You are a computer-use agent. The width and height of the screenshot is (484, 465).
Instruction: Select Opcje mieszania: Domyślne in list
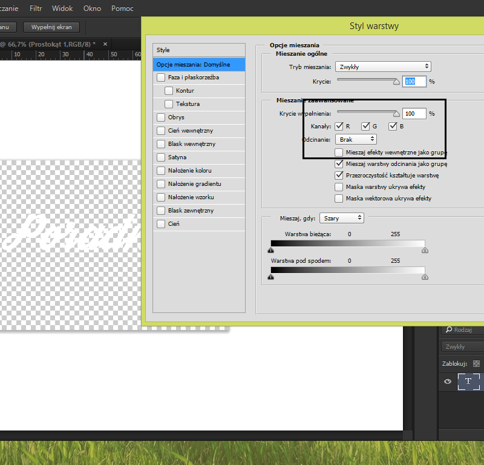(199, 64)
